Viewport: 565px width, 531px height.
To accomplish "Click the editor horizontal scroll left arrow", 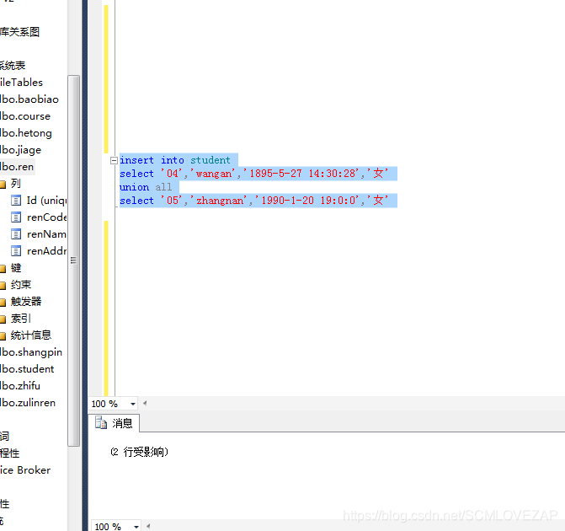I will click(x=145, y=403).
